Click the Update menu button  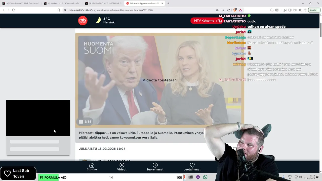point(314,10)
